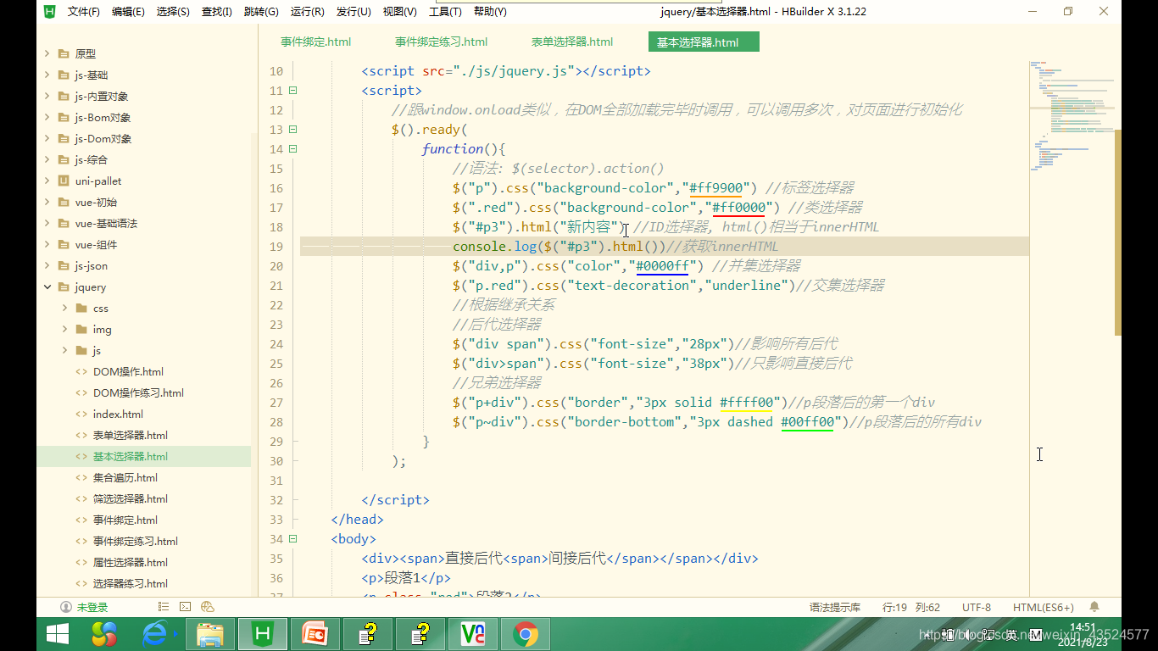The width and height of the screenshot is (1158, 651).
Task: Open 筛选选择器.html in file tree
Action: click(x=131, y=498)
